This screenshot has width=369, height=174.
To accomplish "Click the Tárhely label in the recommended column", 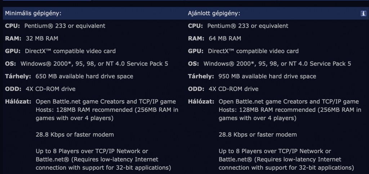I will pyautogui.click(x=201, y=76).
